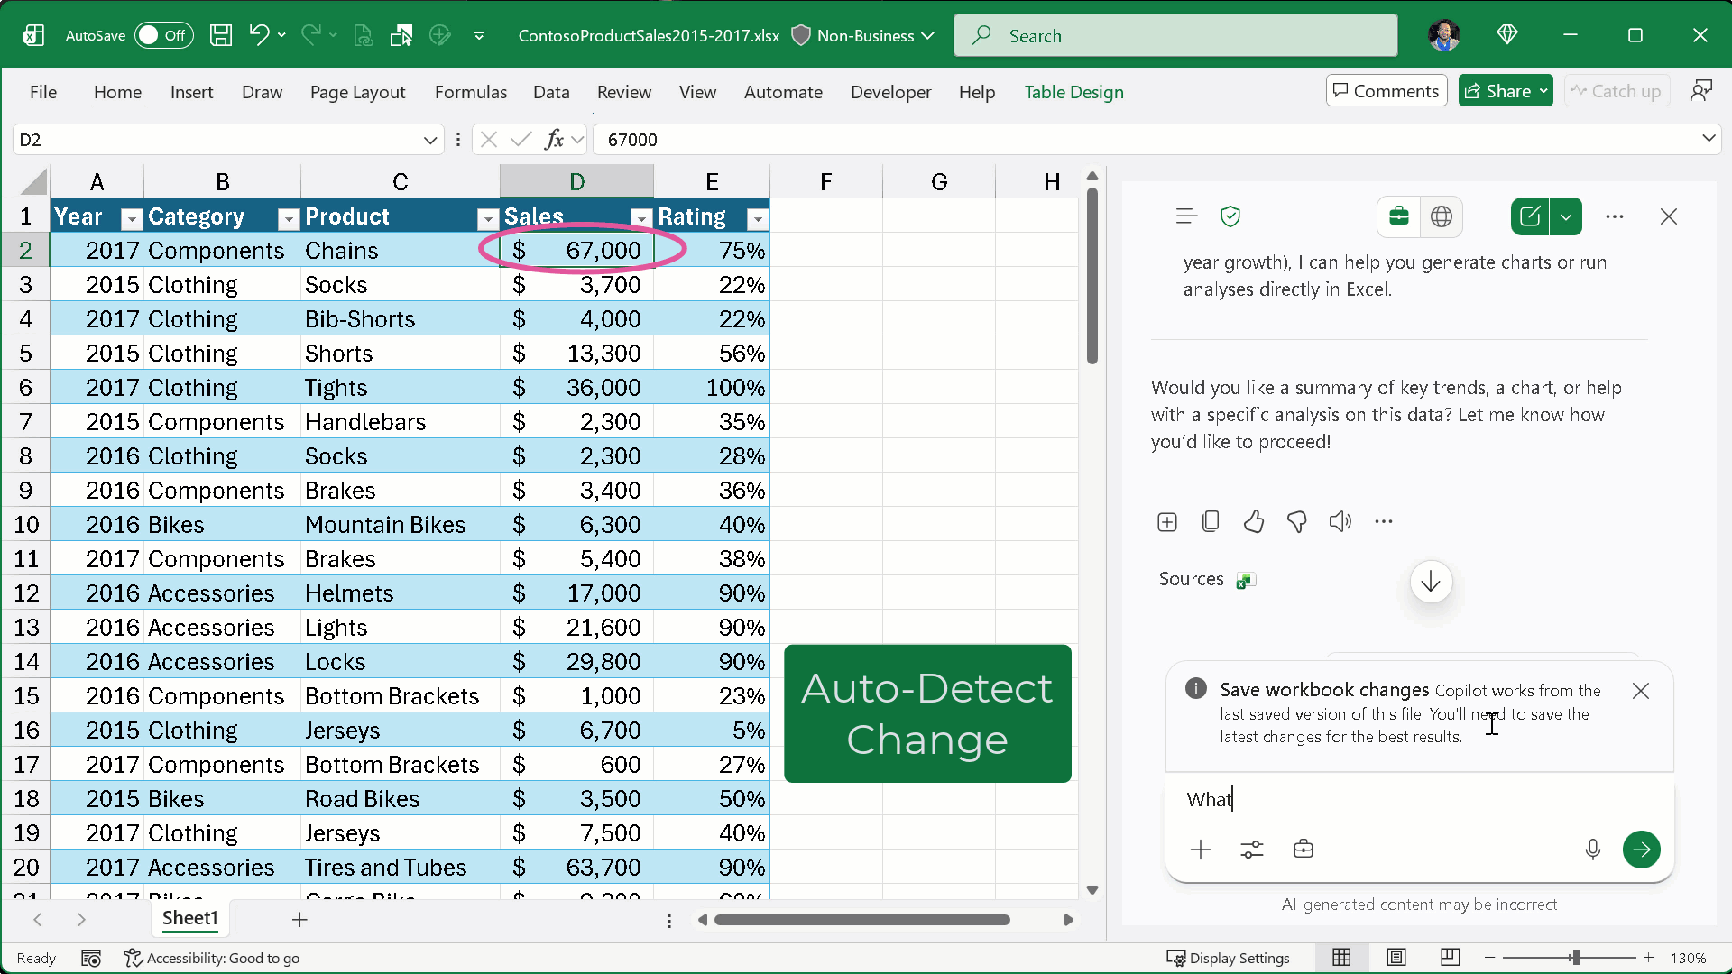Open the Category column filter dropdown
Viewport: 1732px width, 974px height.
[x=288, y=218]
